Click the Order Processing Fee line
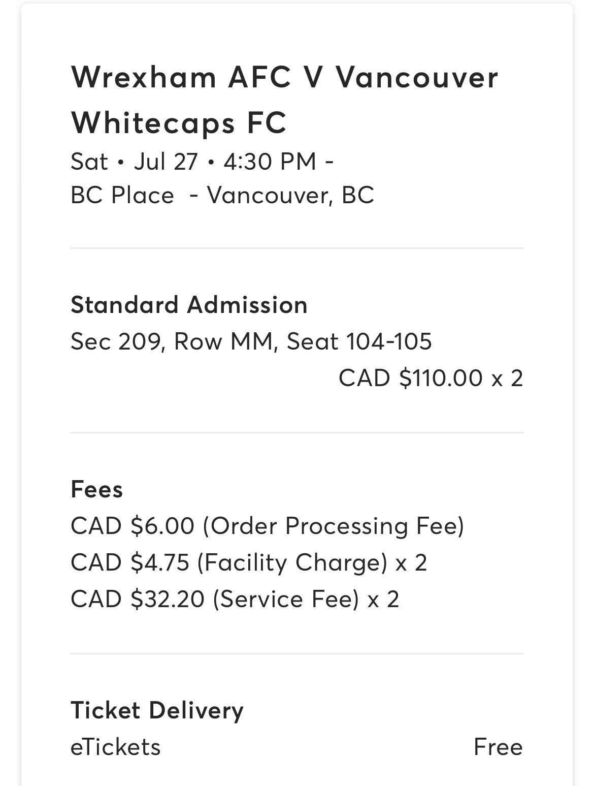This screenshot has width=594, height=786. tap(267, 526)
